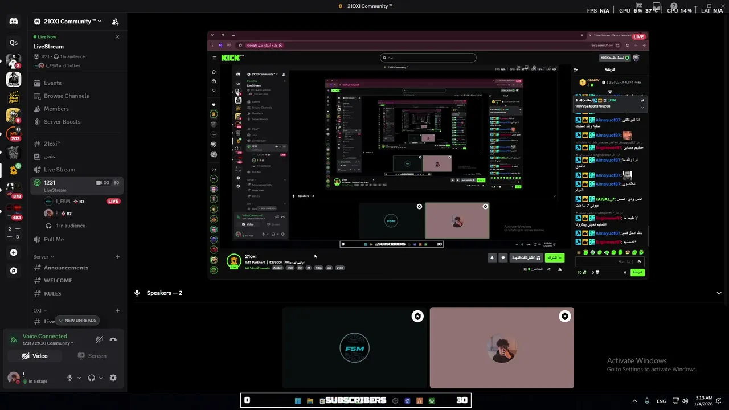Open microphone input options arrow
This screenshot has height=410, width=729.
click(x=79, y=378)
